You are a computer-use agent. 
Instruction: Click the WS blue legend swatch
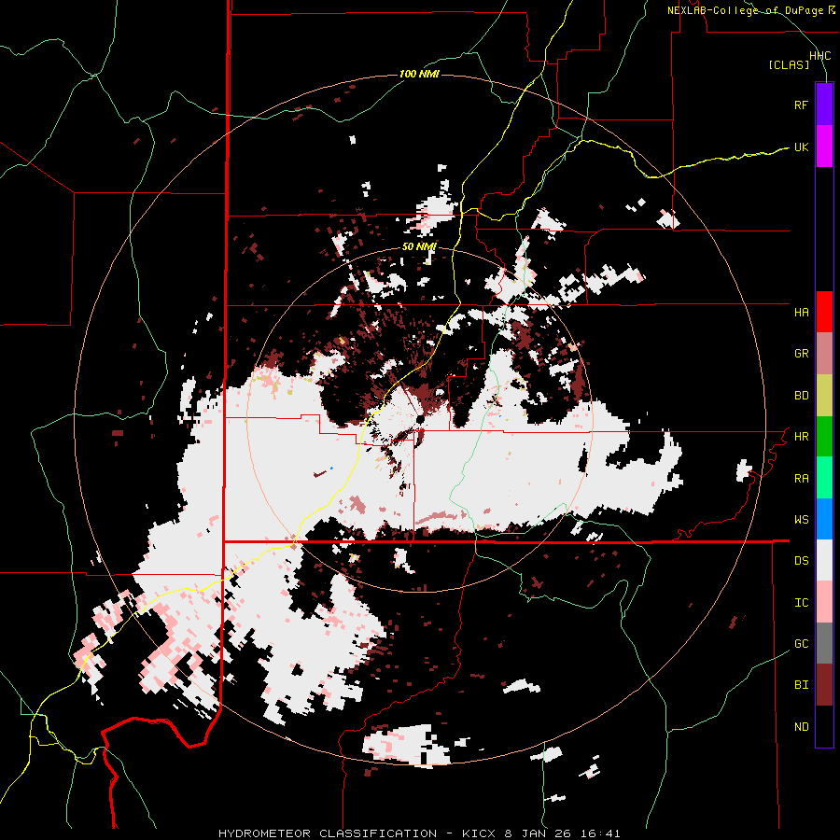(x=824, y=519)
